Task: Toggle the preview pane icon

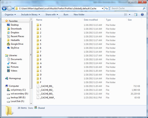Action: (x=136, y=15)
